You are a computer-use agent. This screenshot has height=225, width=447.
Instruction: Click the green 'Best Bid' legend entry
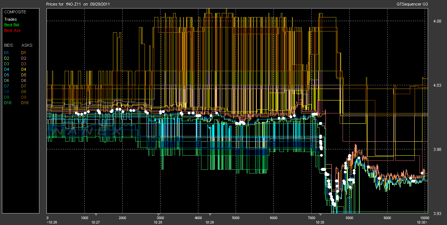tap(12, 25)
